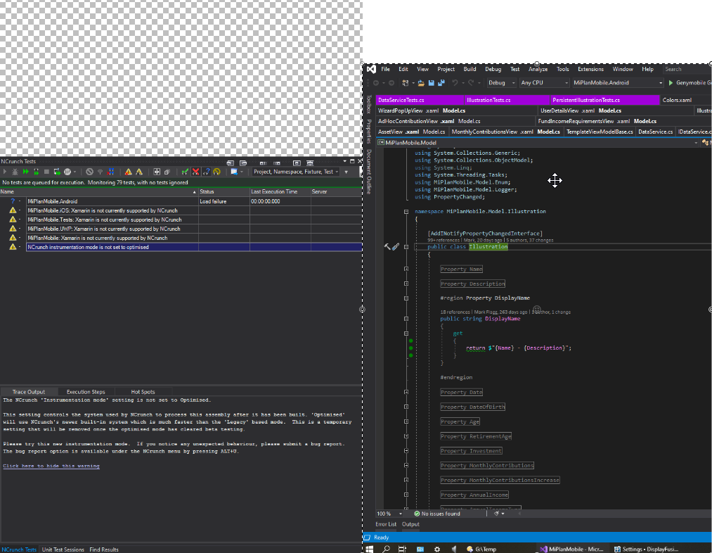This screenshot has height=553, width=712.
Task: Click the 'Click here to hide this warning' link
Action: pos(51,466)
